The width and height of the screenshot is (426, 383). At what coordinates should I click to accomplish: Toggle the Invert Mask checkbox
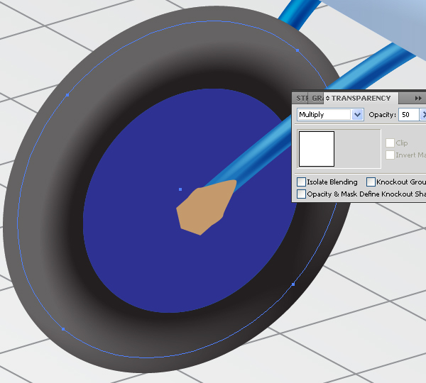point(390,155)
